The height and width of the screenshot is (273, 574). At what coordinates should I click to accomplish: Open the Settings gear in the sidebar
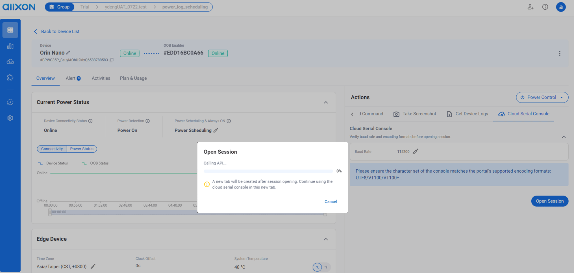coord(10,118)
